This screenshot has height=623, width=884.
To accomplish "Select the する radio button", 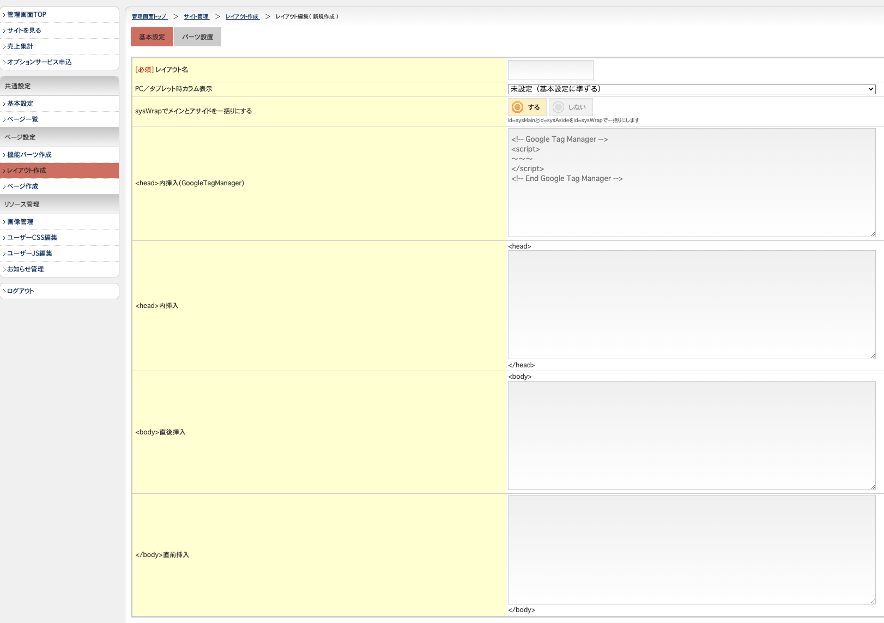I will 518,107.
